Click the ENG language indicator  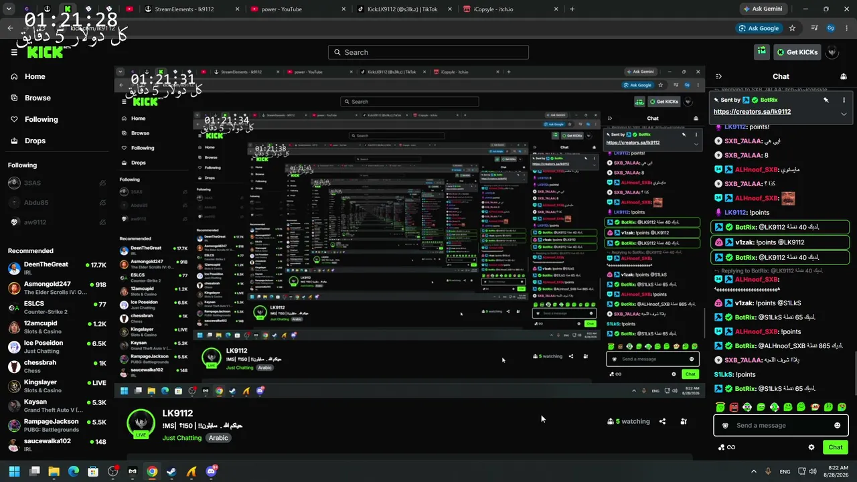[785, 471]
